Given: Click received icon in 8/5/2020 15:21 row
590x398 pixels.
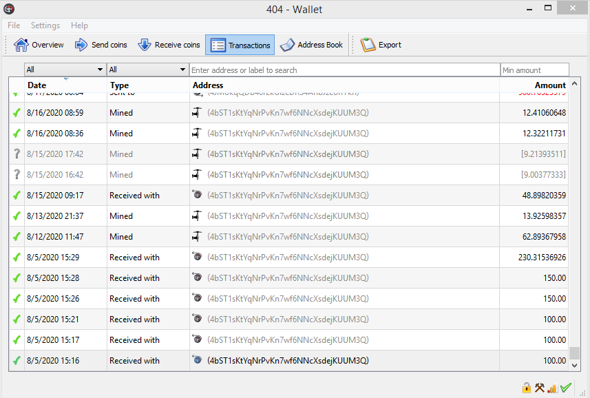Looking at the screenshot, I should tap(197, 319).
